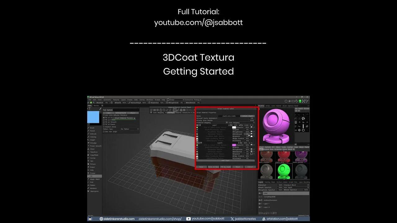
Task: Open the Symmetry menu
Action: (x=107, y=100)
